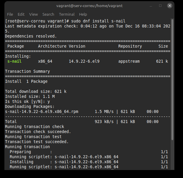Maximize the terminal window
Screen dimensions: 183x178
click(x=160, y=6)
